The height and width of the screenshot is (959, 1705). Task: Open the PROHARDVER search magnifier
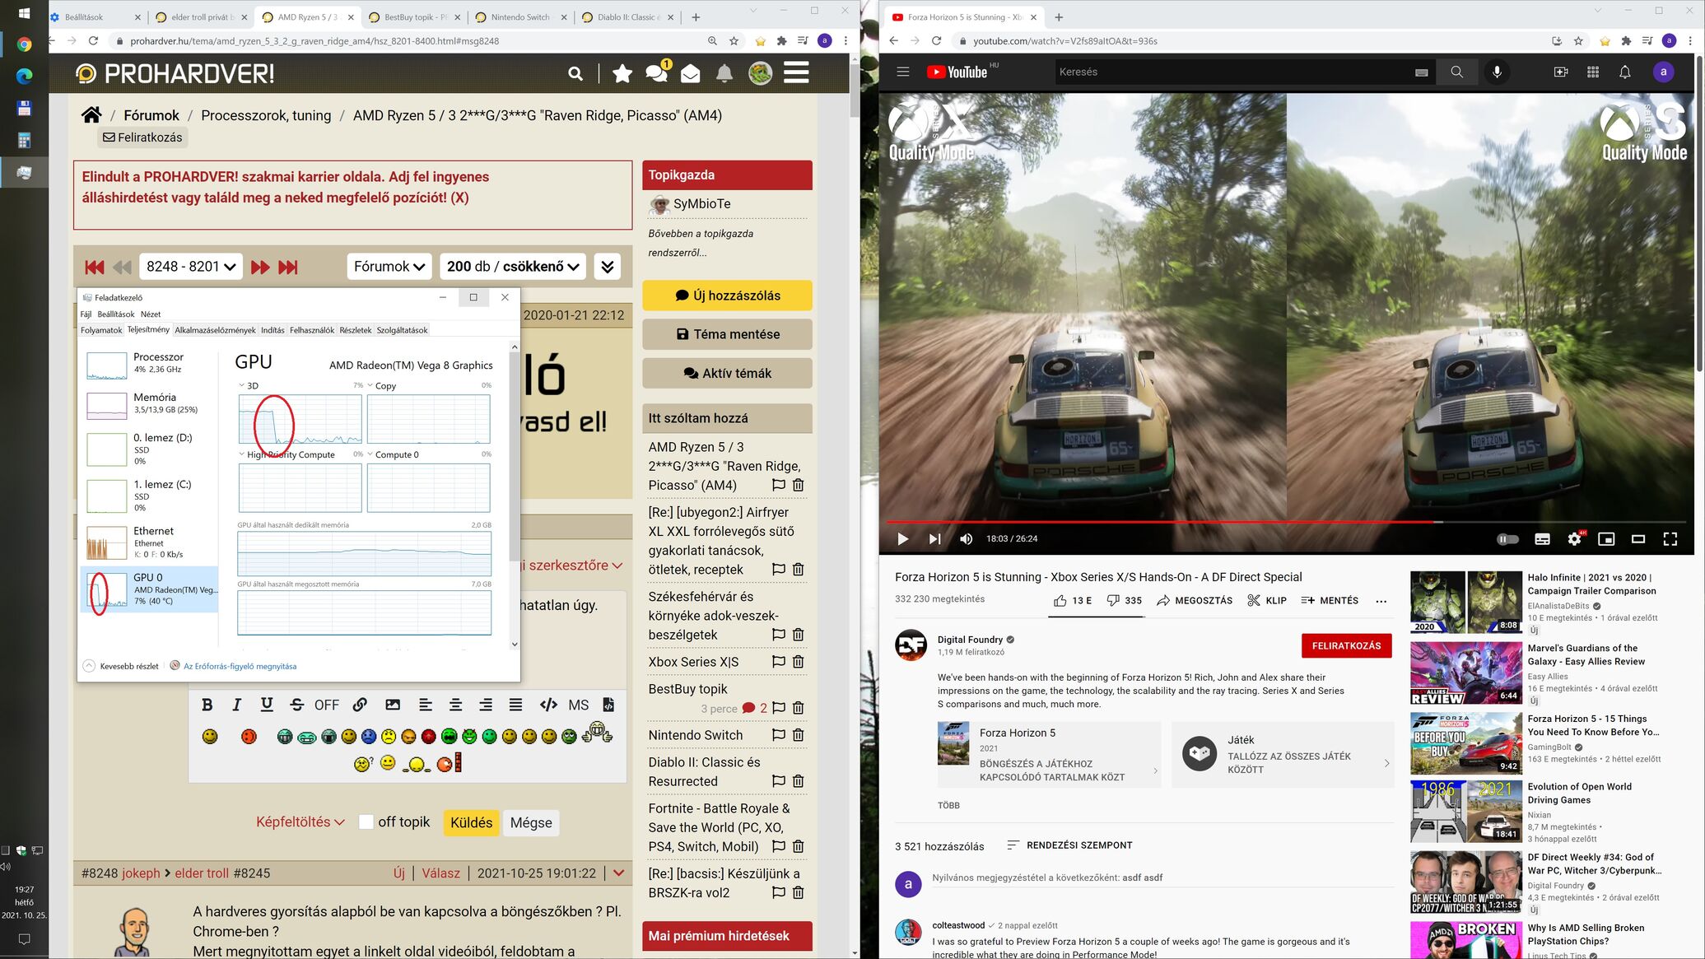(575, 74)
